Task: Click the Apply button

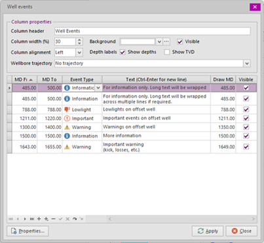Action: pos(208,231)
